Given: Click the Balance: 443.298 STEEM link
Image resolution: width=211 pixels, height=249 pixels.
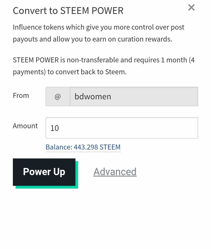Looking at the screenshot, I should point(83,147).
